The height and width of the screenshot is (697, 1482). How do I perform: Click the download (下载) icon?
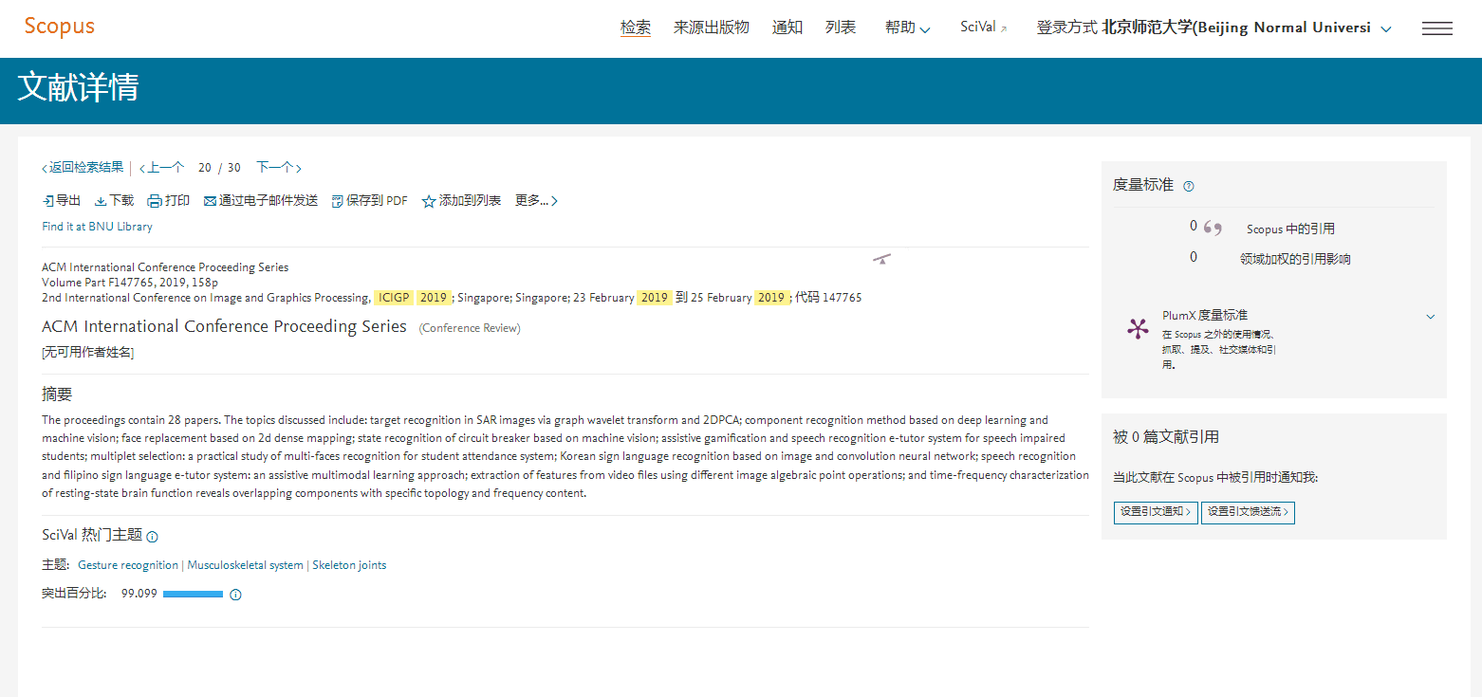101,201
